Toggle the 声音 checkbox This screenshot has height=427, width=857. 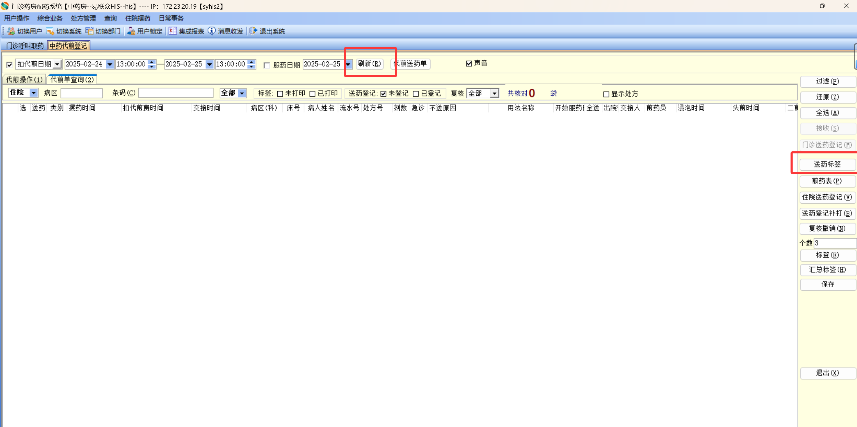(x=469, y=63)
